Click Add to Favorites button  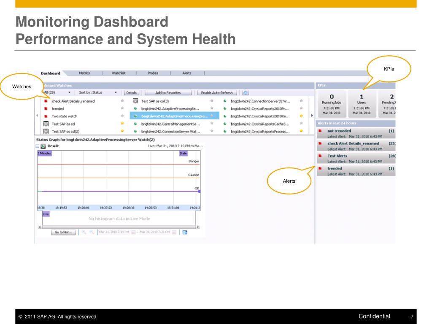click(x=168, y=93)
